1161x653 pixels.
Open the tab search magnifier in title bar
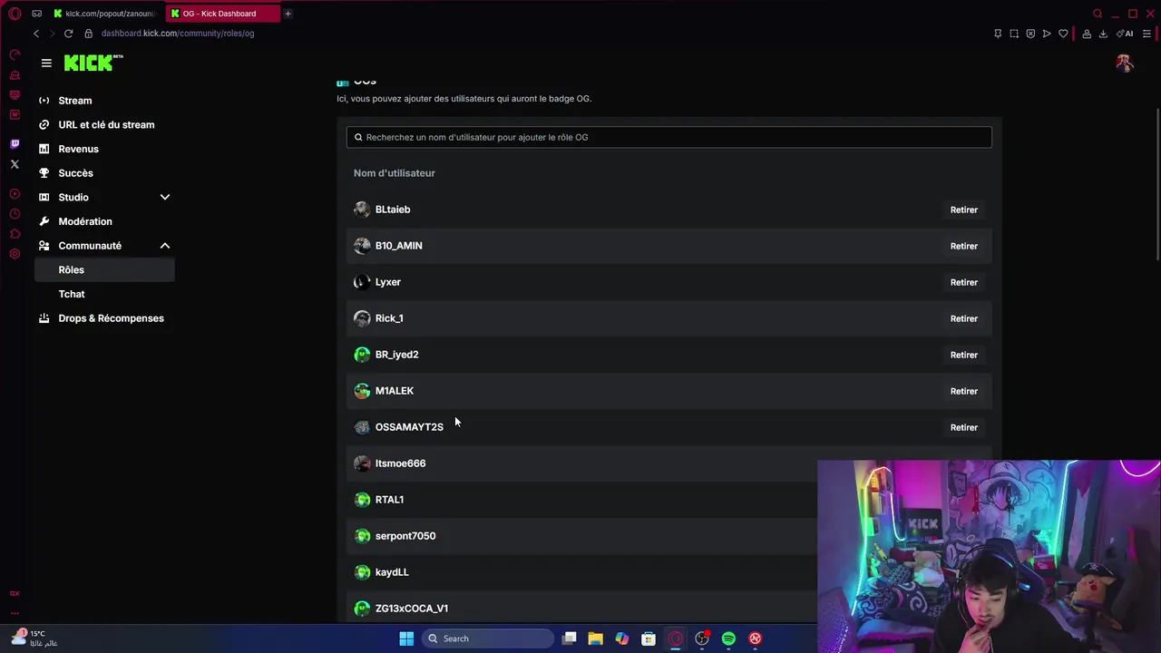(1098, 14)
